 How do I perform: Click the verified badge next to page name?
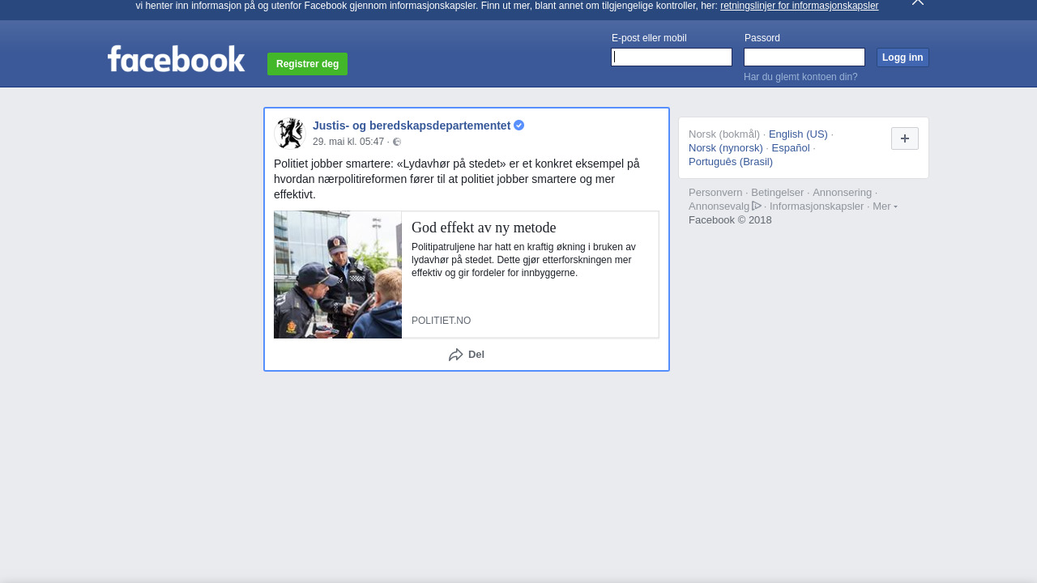click(x=519, y=126)
